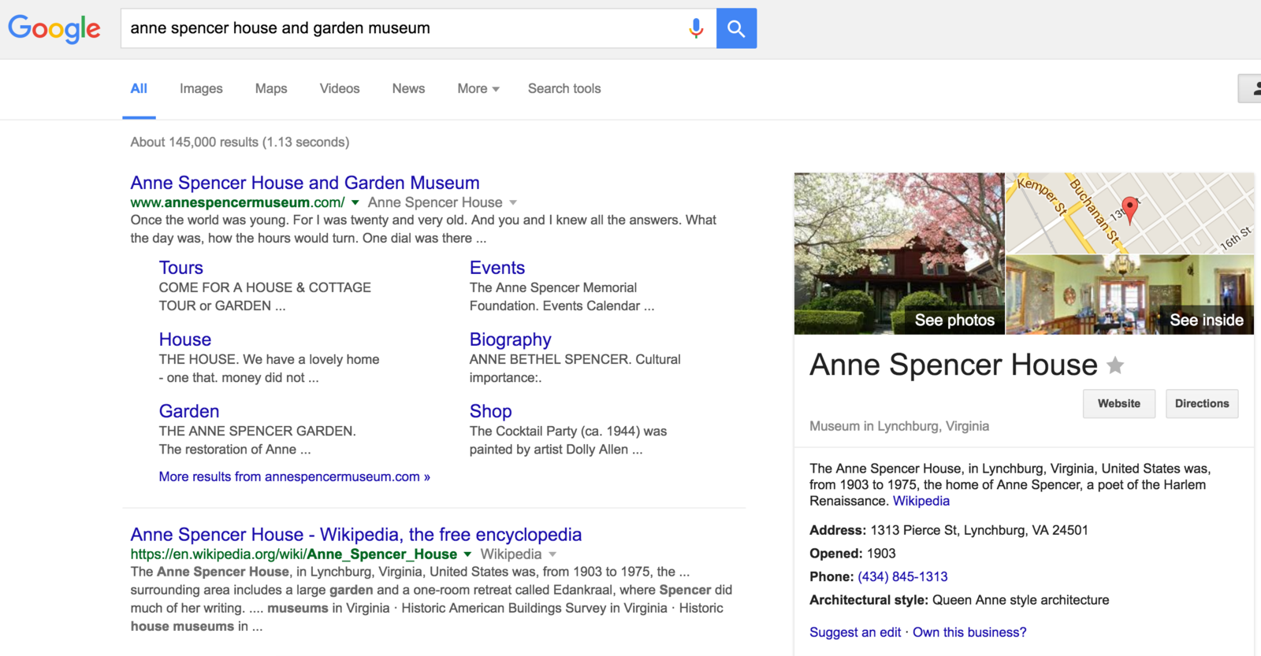The width and height of the screenshot is (1261, 656).
Task: Click More results from annespencermuseum.com
Action: [295, 476]
